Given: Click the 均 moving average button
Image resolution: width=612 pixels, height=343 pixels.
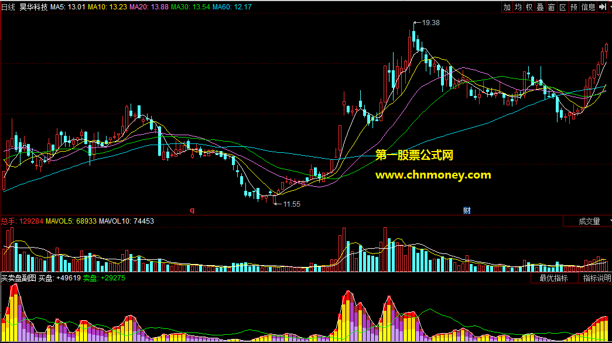Looking at the screenshot, I should 518,7.
